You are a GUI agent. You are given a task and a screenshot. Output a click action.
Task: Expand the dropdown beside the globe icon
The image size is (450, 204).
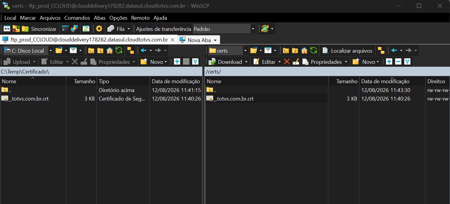click(272, 29)
